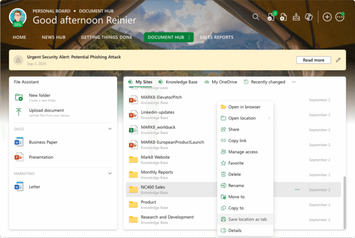Click the New folder icon in File Assistant
355x238 pixels.
(x=19, y=97)
